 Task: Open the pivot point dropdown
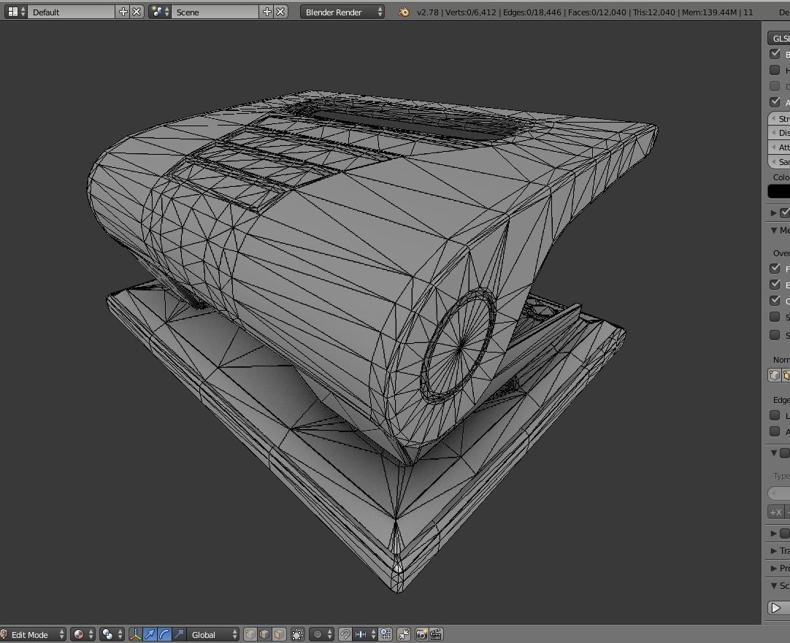pos(112,634)
